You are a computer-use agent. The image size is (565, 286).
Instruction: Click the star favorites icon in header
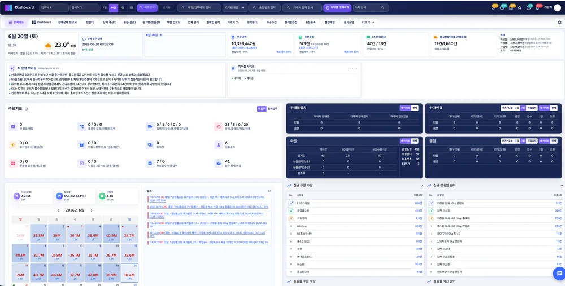520,7
